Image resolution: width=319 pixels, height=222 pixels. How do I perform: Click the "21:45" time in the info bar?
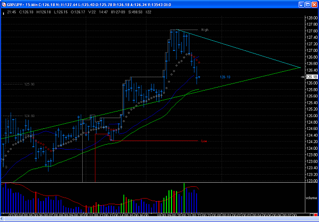tap(12, 12)
